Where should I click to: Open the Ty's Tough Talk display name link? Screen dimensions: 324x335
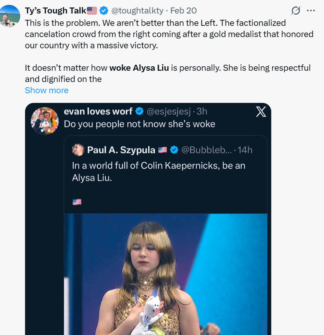pos(55,11)
